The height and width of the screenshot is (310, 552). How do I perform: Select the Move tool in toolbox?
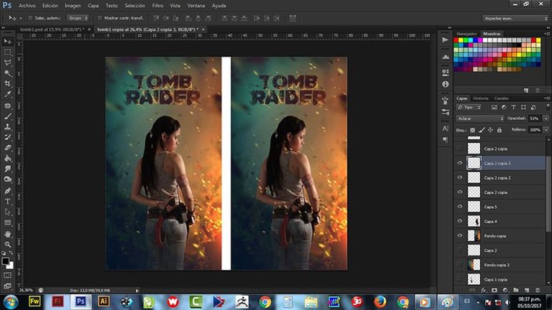tap(7, 42)
